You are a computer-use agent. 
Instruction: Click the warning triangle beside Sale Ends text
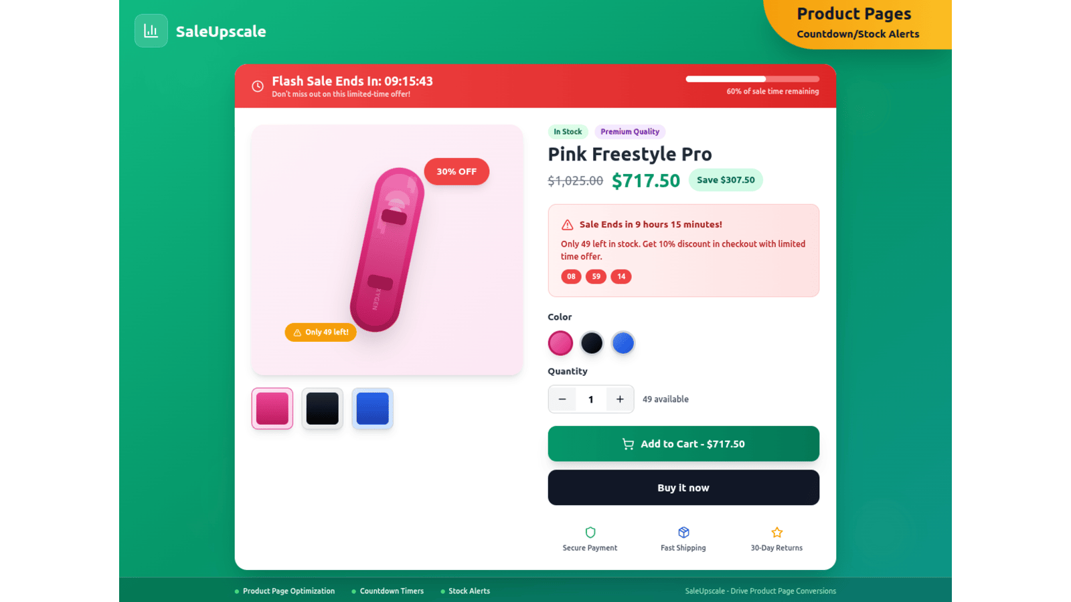(x=568, y=225)
